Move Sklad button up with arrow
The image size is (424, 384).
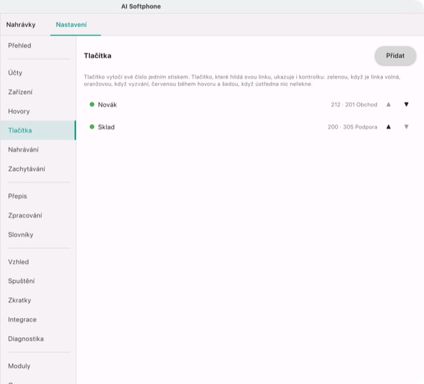[388, 127]
